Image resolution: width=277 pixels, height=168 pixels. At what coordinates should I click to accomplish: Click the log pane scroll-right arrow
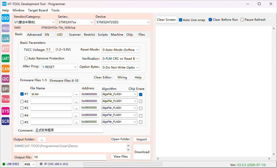click(x=269, y=159)
